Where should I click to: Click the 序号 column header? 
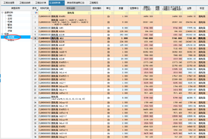coord(35,8)
